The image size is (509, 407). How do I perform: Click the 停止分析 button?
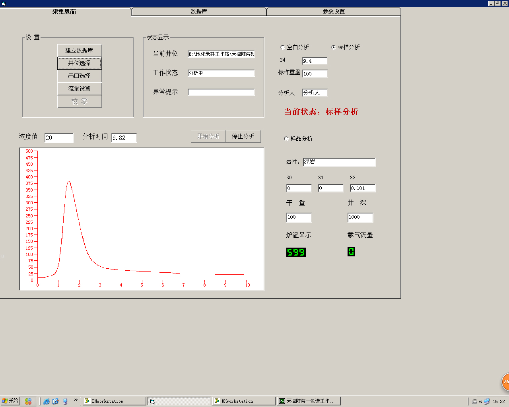[x=243, y=136]
